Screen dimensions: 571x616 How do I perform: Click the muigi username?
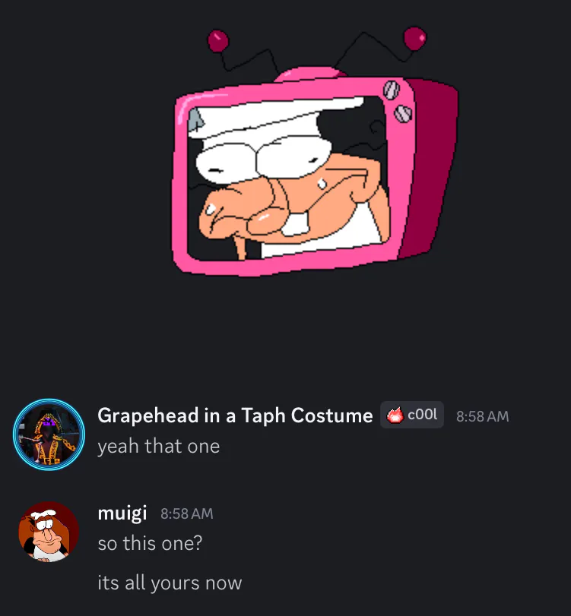(122, 513)
